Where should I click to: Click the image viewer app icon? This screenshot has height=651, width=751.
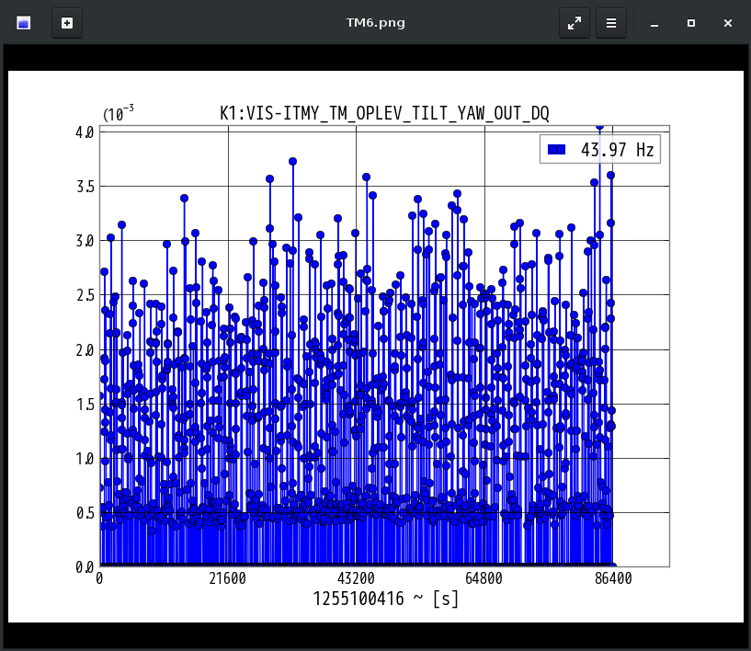(x=24, y=23)
